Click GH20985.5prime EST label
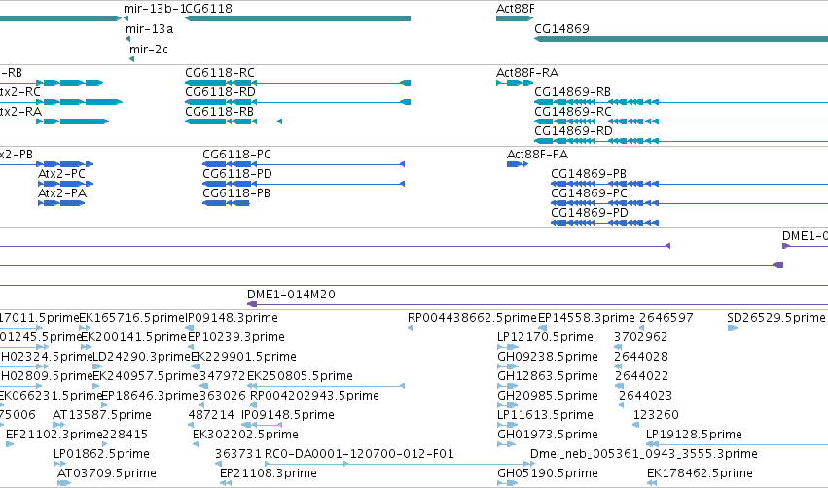Screen dimensions: 828x488 click(548, 396)
